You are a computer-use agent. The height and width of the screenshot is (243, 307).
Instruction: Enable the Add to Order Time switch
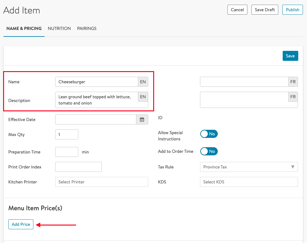(x=209, y=151)
